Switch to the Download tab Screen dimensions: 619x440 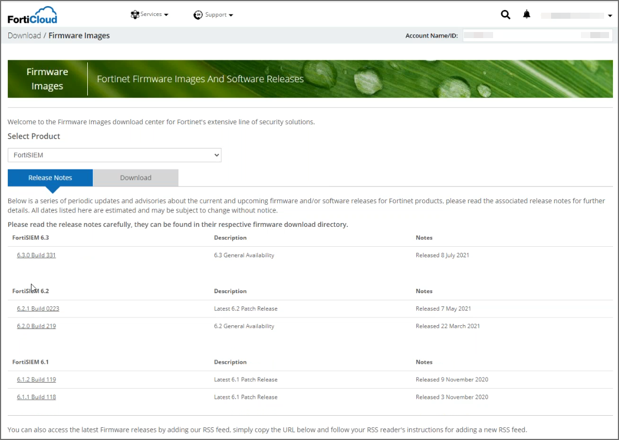pyautogui.click(x=136, y=178)
